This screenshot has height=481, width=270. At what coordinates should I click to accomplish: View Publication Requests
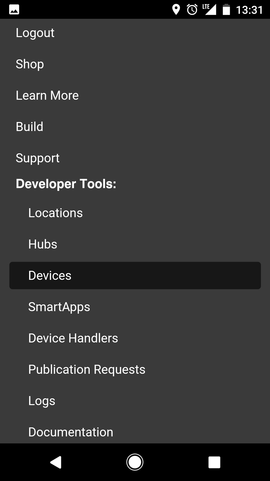tap(87, 370)
